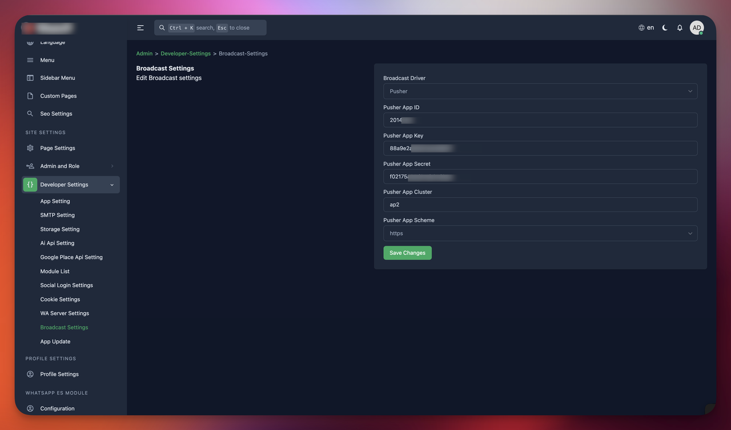Focus the Ctrl + K search box
731x430 pixels.
pyautogui.click(x=210, y=27)
